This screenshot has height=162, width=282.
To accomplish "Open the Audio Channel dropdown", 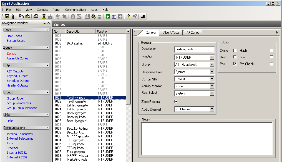I will click(x=212, y=109).
